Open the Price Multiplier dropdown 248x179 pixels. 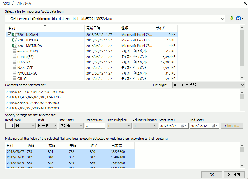(129, 126)
